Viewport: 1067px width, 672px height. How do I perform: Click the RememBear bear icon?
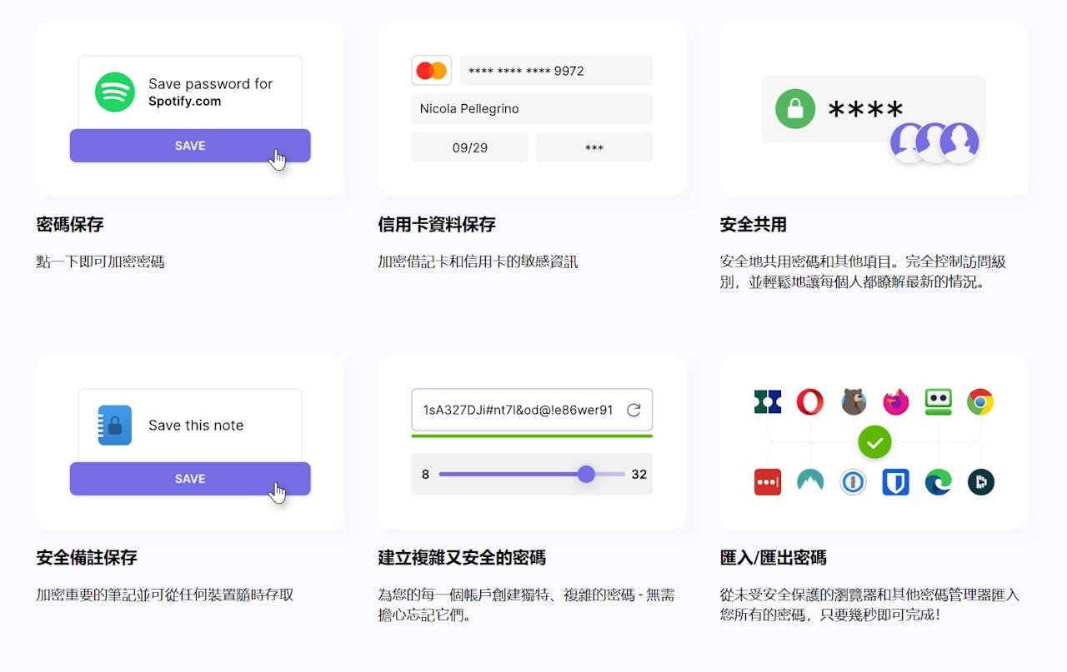(853, 401)
